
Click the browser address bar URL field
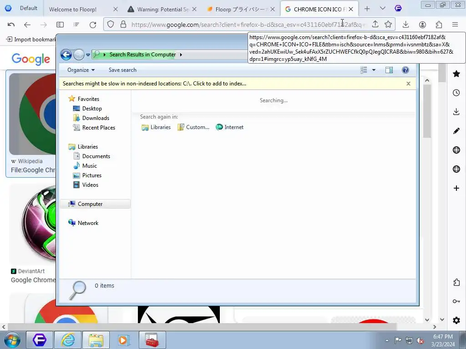[x=248, y=25]
